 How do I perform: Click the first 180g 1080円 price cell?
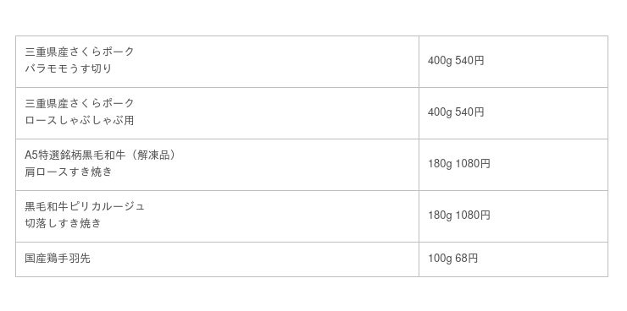point(513,165)
